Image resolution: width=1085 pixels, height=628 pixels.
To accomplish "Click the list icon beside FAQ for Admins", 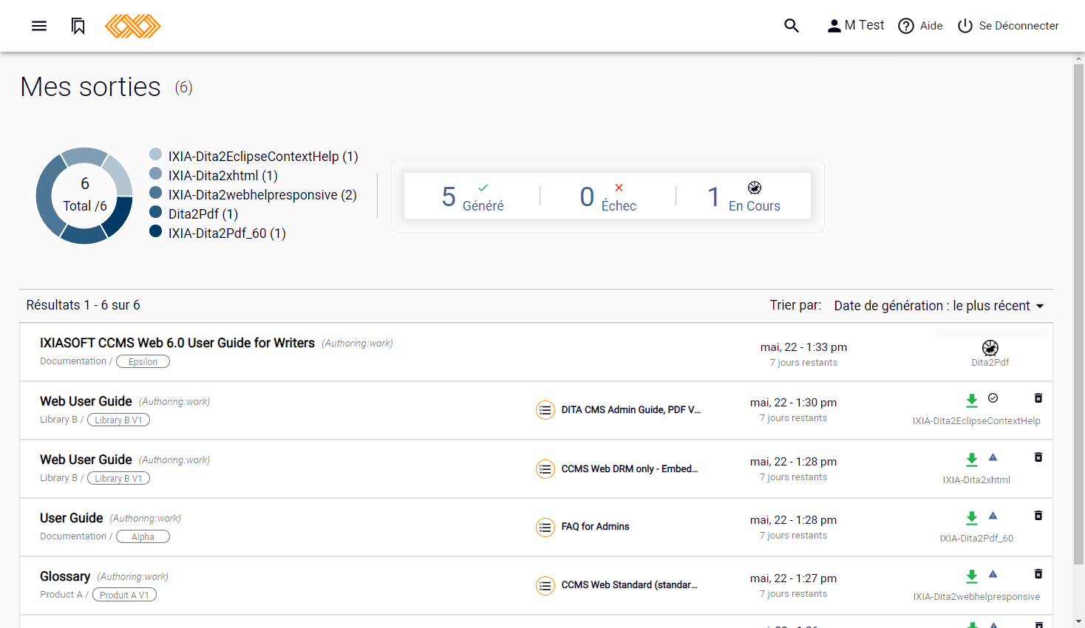I will tap(545, 528).
